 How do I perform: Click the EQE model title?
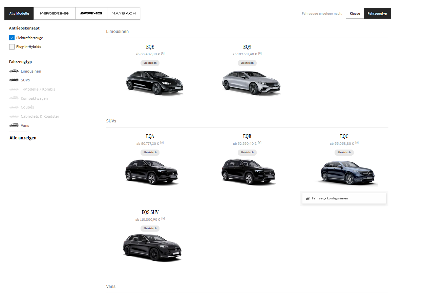tap(150, 47)
